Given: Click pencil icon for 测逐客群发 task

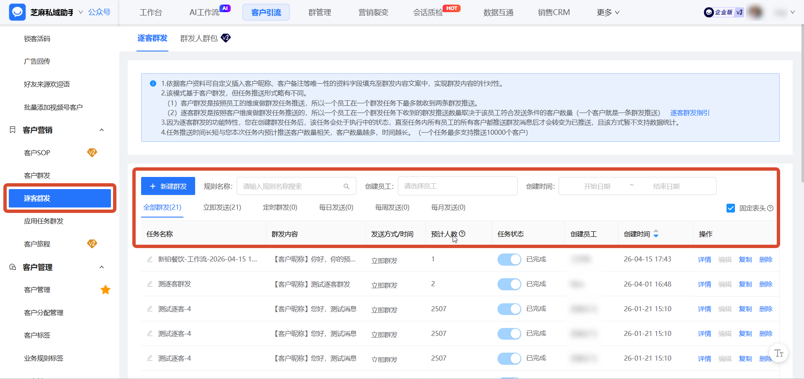Looking at the screenshot, I should (x=149, y=284).
